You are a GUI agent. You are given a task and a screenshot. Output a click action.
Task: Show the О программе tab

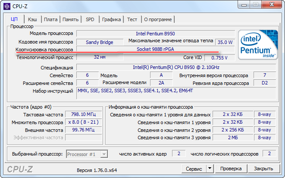158,19
